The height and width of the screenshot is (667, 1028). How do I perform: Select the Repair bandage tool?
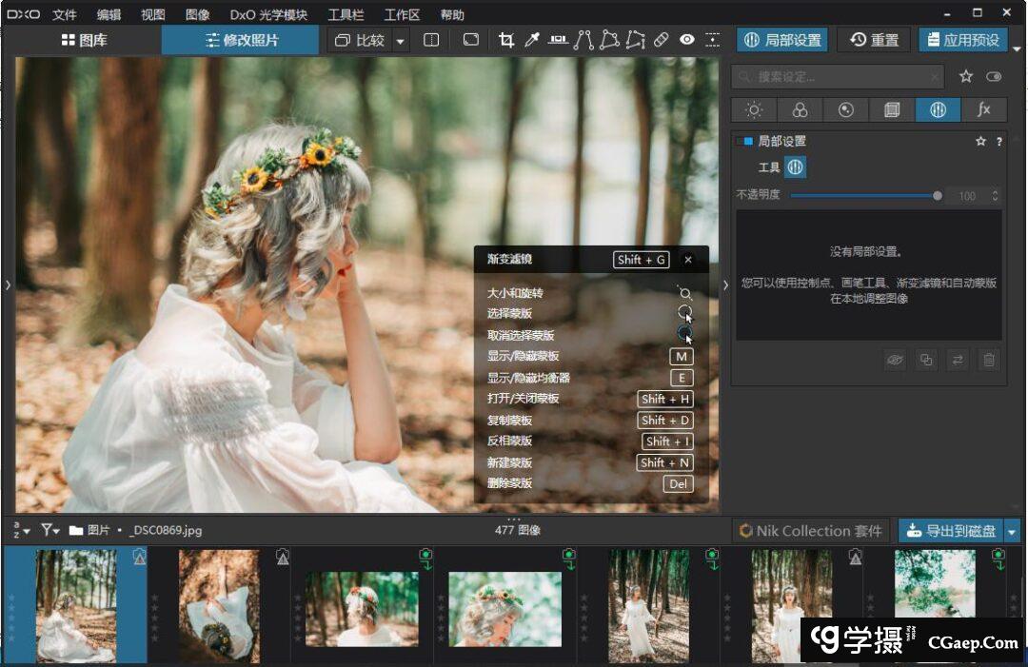pos(662,40)
